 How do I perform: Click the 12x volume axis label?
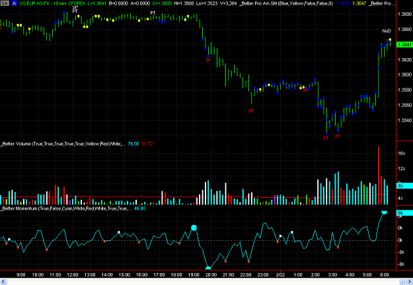click(x=401, y=168)
